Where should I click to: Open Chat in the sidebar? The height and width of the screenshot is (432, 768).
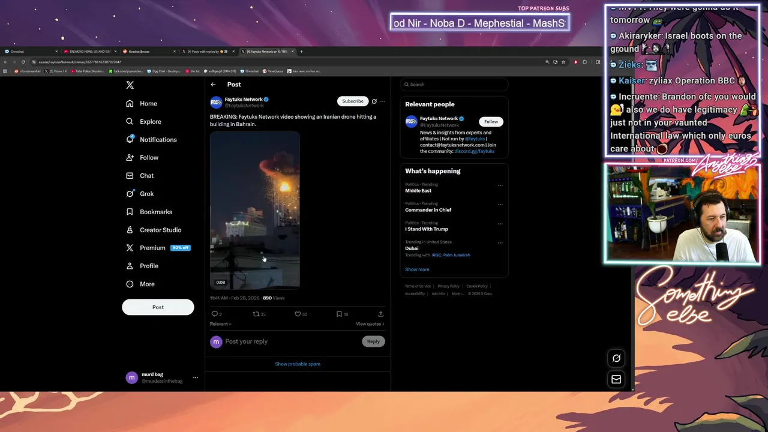[x=140, y=175]
